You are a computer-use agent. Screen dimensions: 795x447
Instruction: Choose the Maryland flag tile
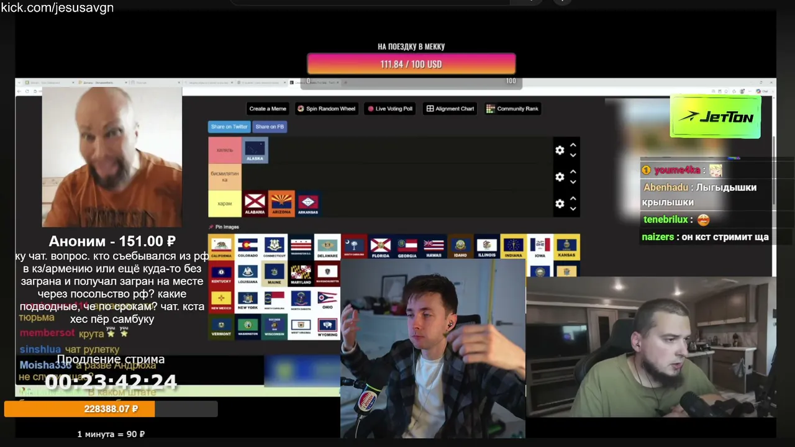pyautogui.click(x=301, y=274)
